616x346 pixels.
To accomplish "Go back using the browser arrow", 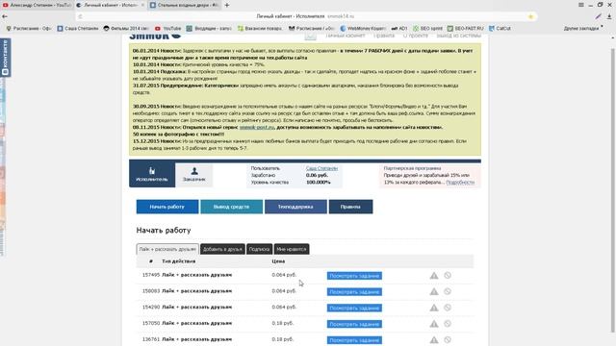I will coord(5,16).
